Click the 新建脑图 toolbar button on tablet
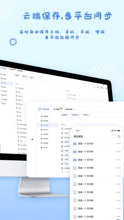This screenshot has width=124, height=220. click(65, 115)
